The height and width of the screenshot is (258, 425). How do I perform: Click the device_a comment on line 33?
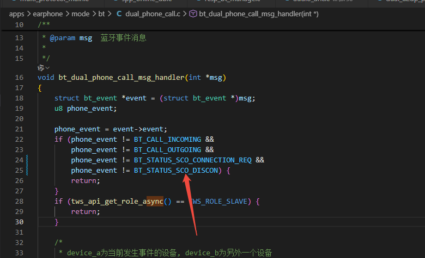pos(169,253)
